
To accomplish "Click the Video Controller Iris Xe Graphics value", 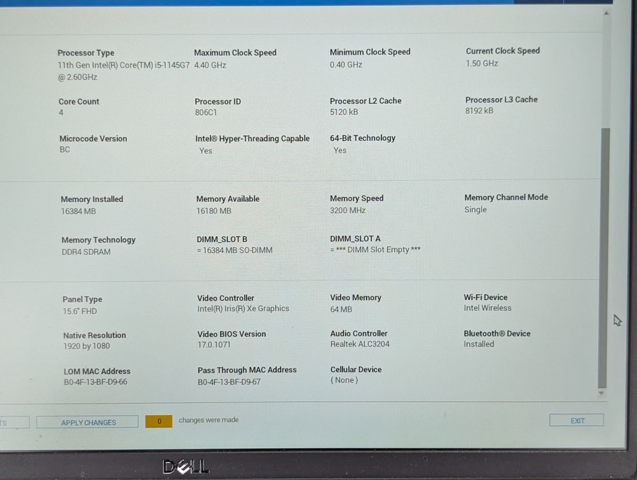I will click(x=243, y=309).
